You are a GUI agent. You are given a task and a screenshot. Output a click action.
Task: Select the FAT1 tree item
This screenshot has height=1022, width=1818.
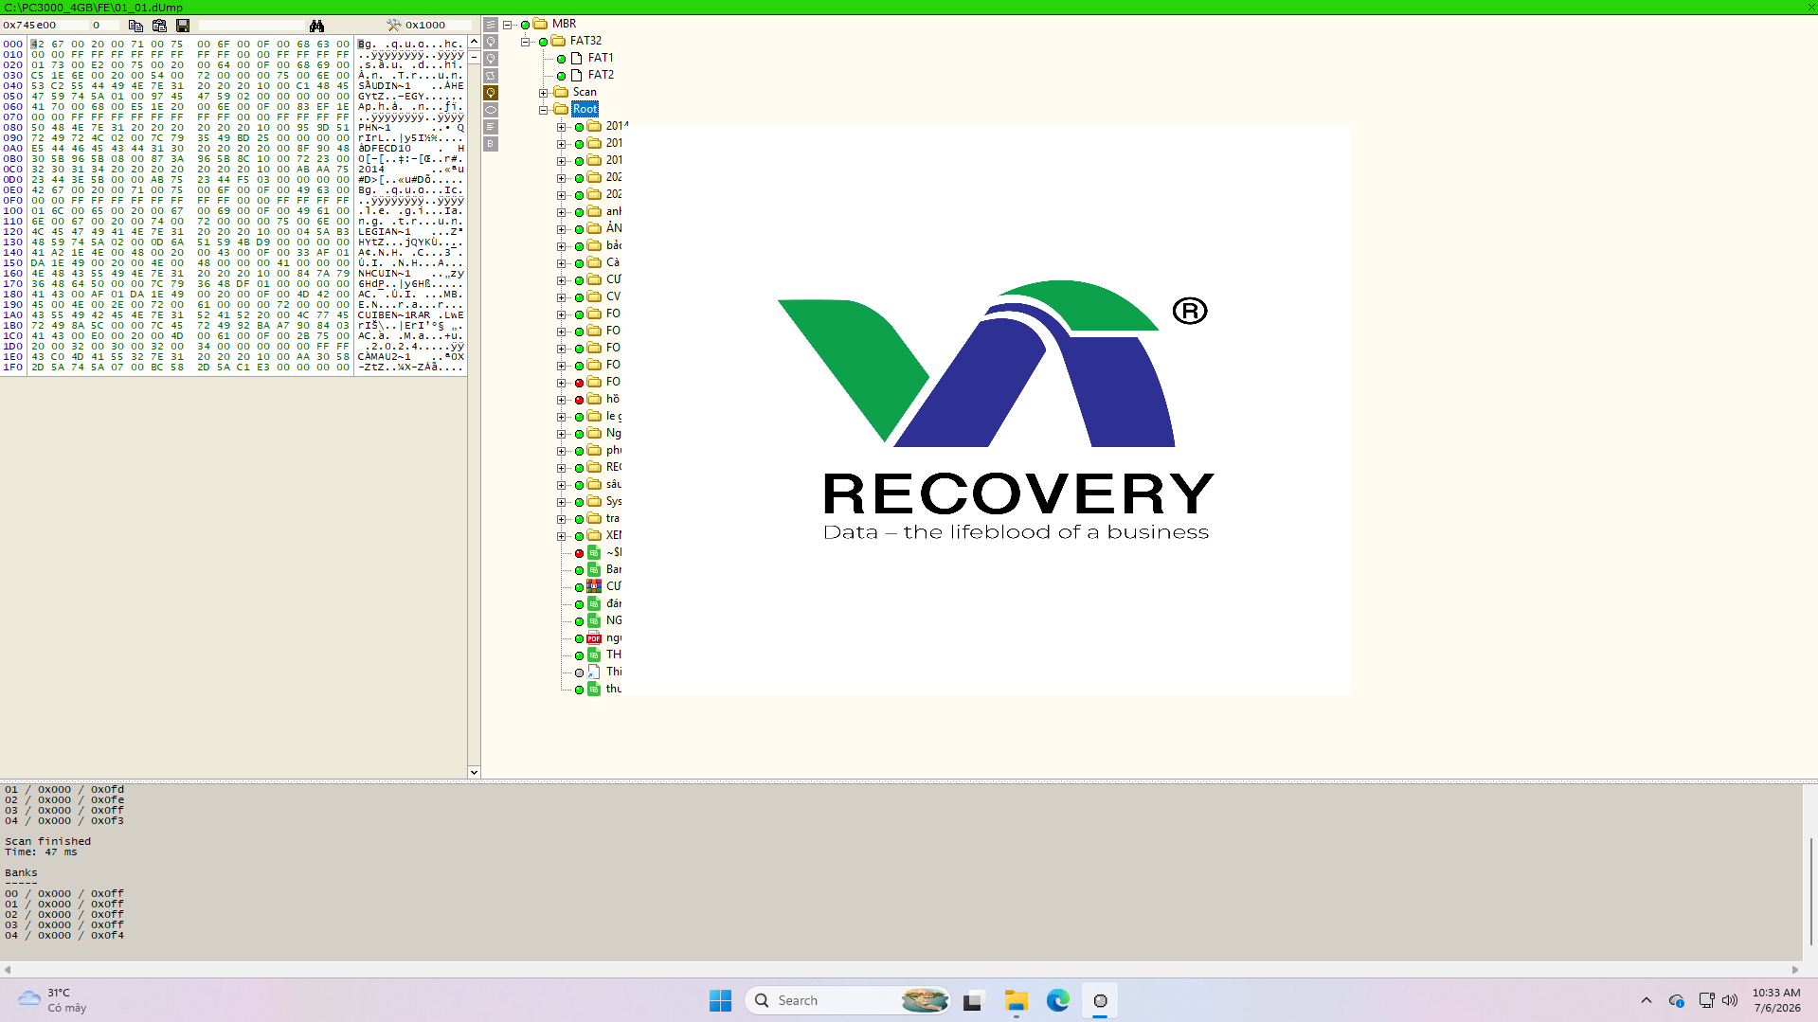tap(601, 58)
